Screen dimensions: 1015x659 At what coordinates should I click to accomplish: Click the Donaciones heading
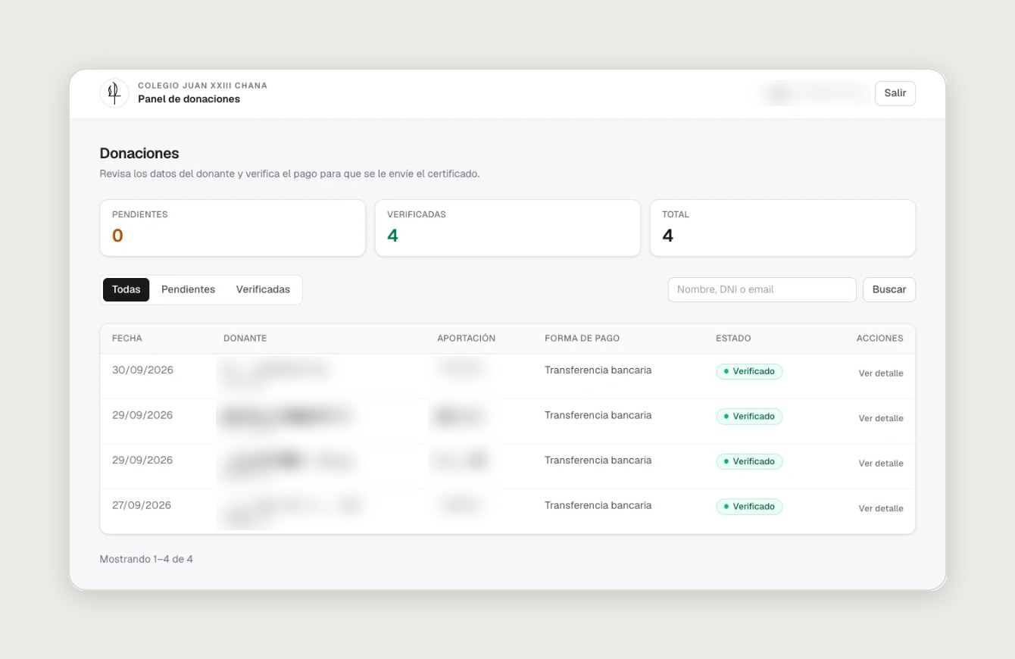point(139,153)
